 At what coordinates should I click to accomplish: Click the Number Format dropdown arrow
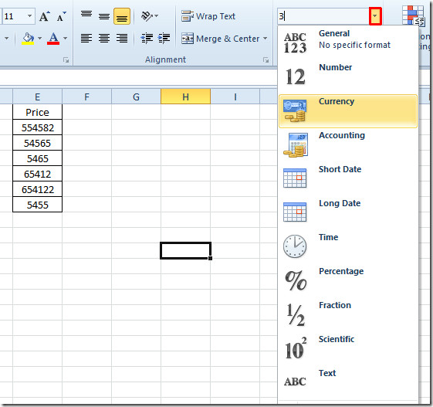click(375, 16)
